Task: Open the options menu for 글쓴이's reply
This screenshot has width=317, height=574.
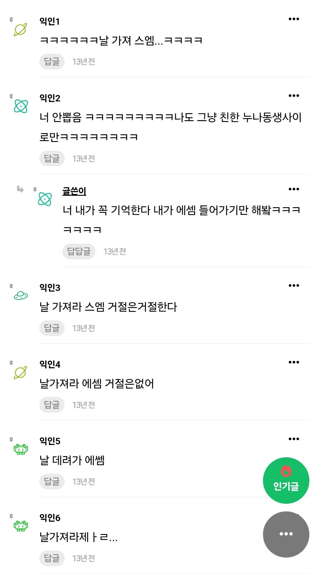Action: pyautogui.click(x=294, y=189)
